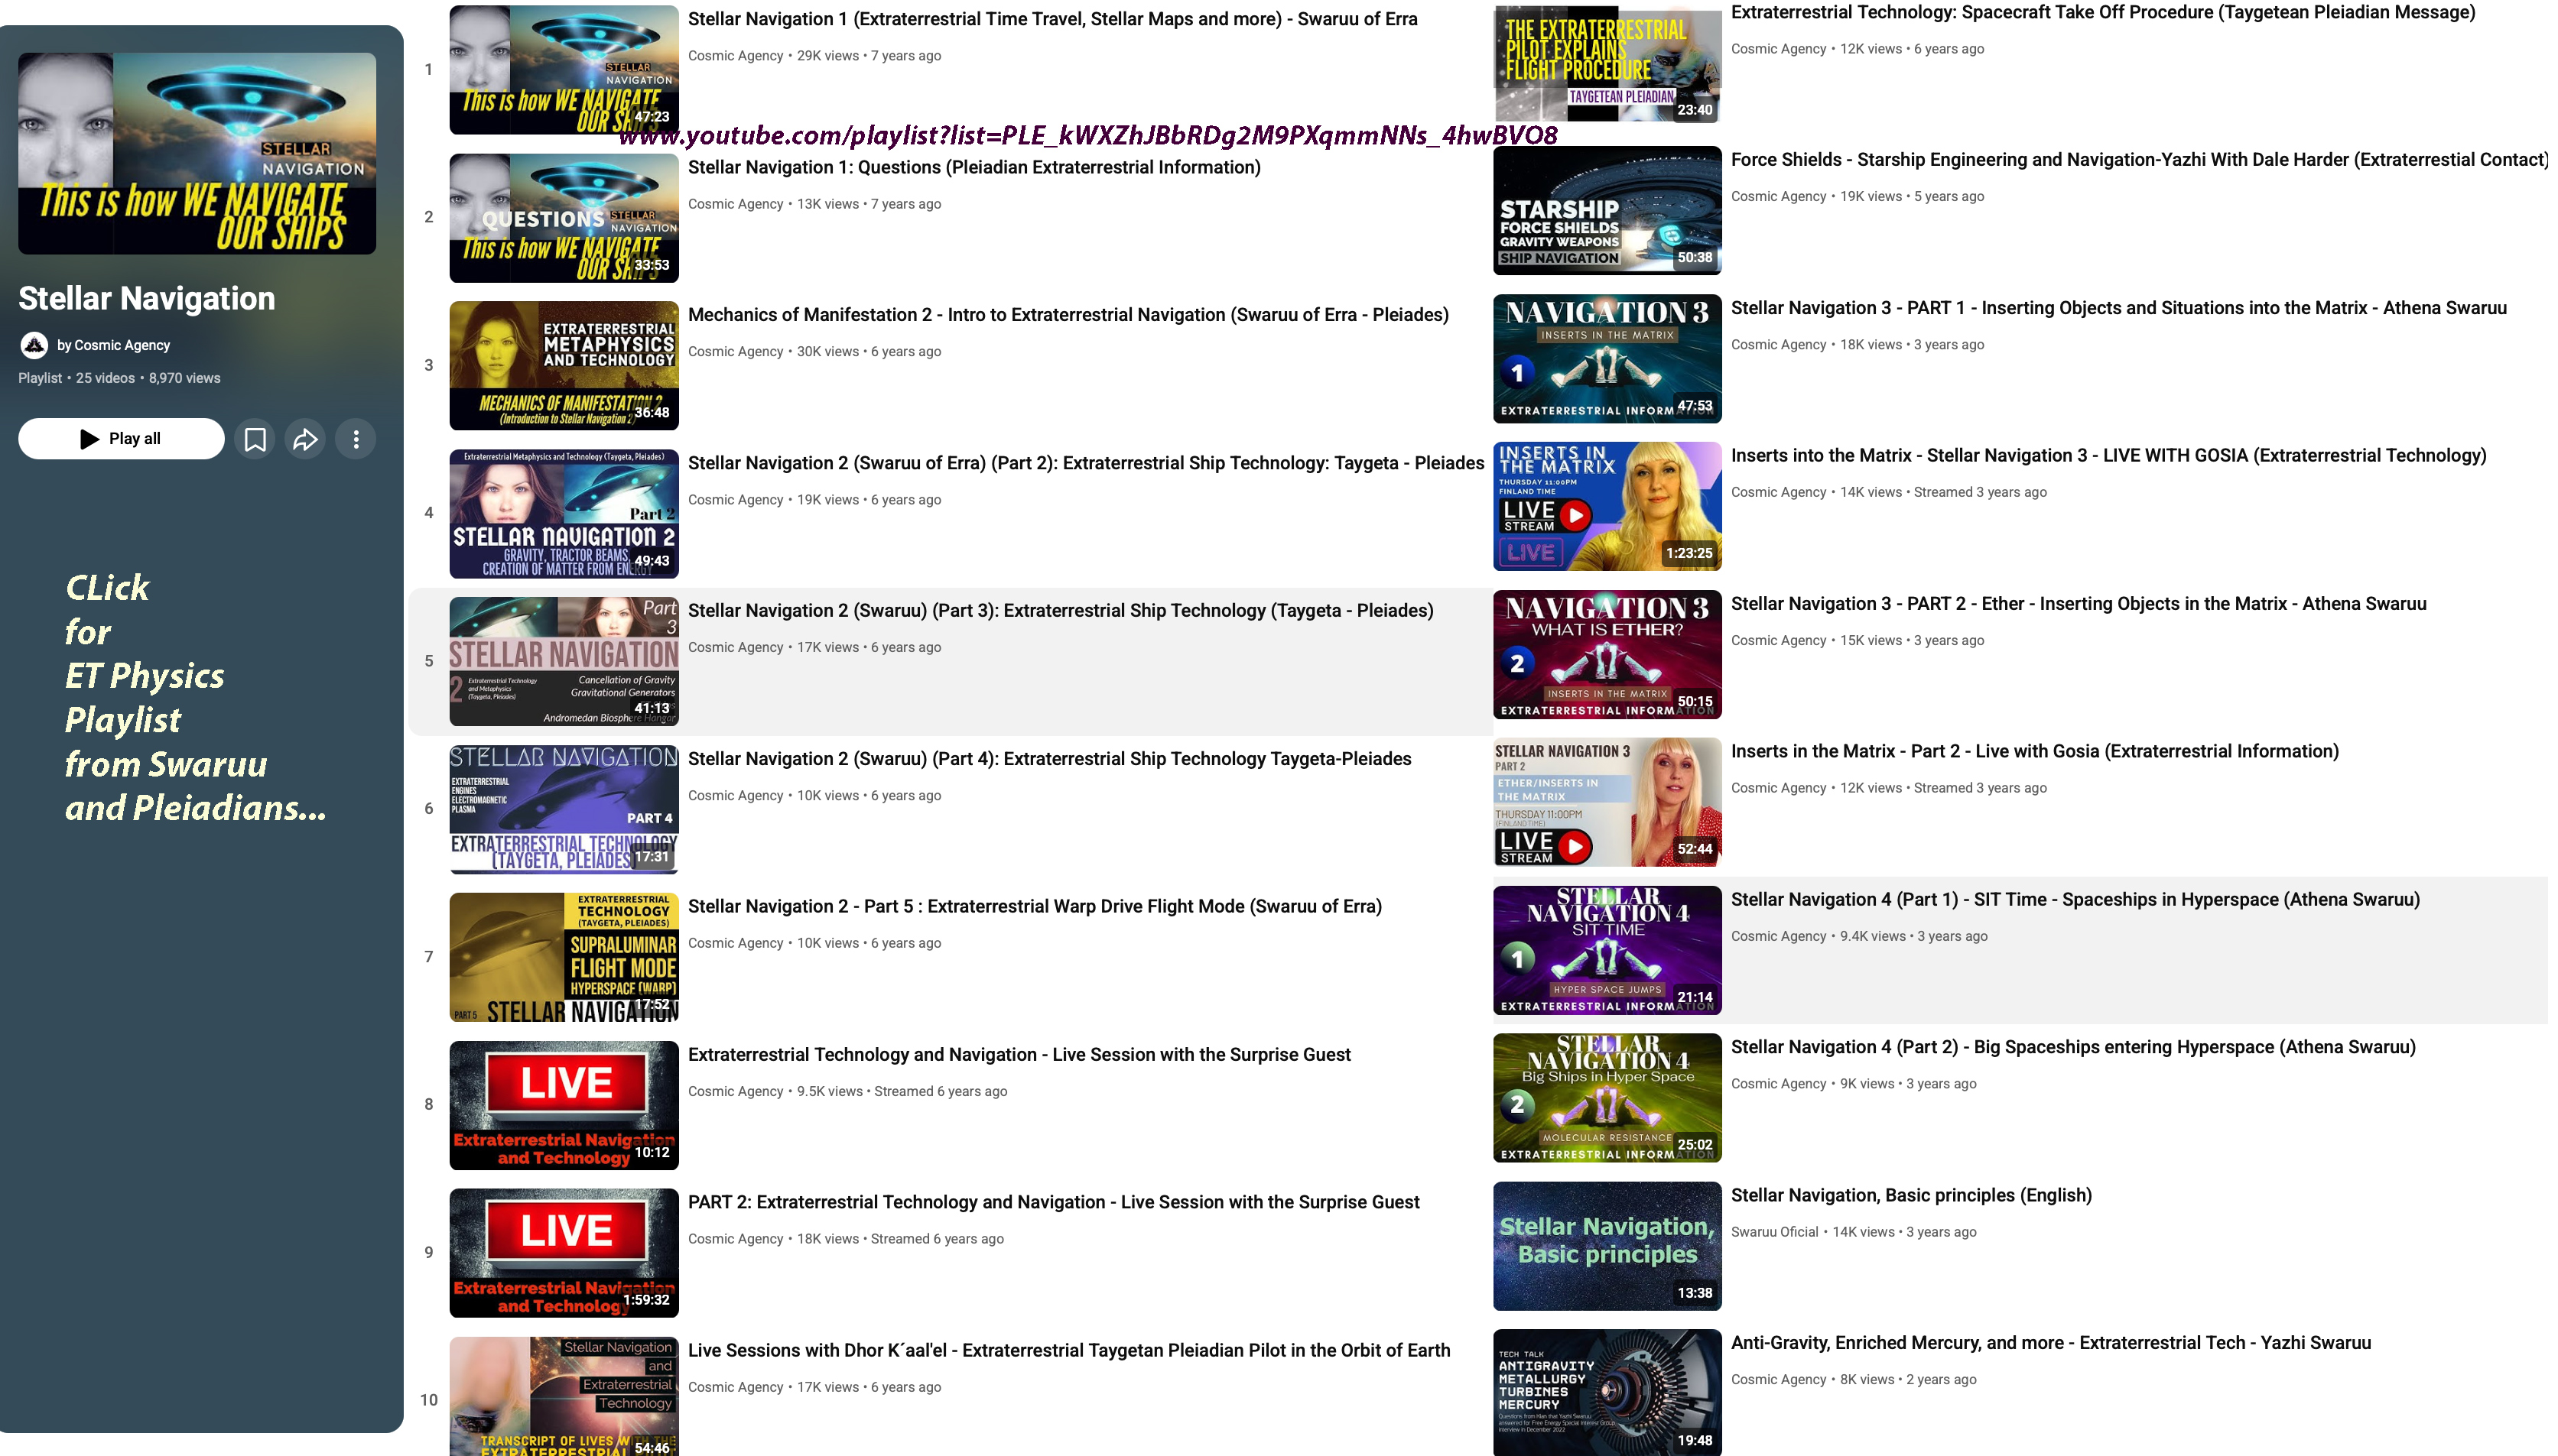
Task: Click the 13:38 Basic principles thumbnail
Action: [x=1607, y=1246]
